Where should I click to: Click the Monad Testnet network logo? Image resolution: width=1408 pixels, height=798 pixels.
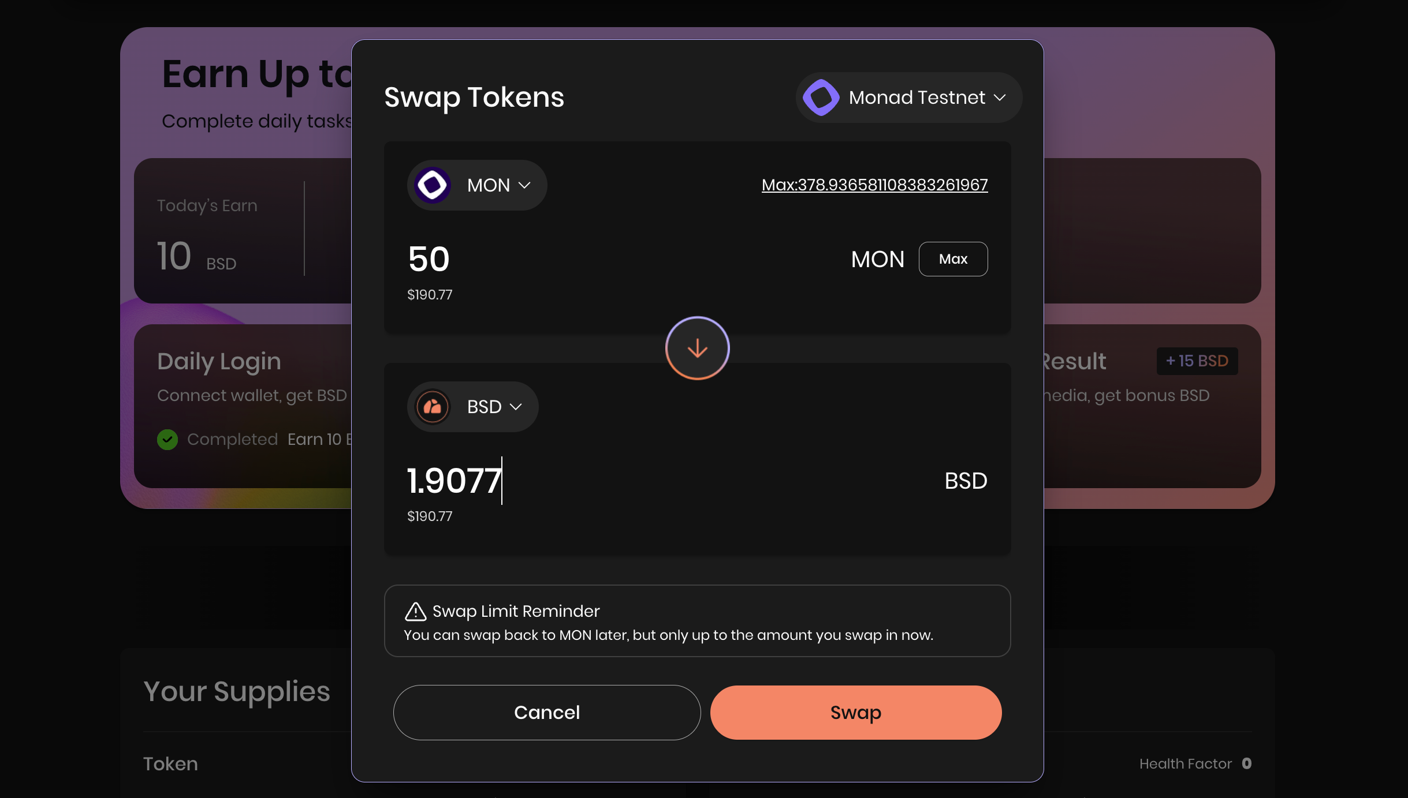(x=821, y=98)
